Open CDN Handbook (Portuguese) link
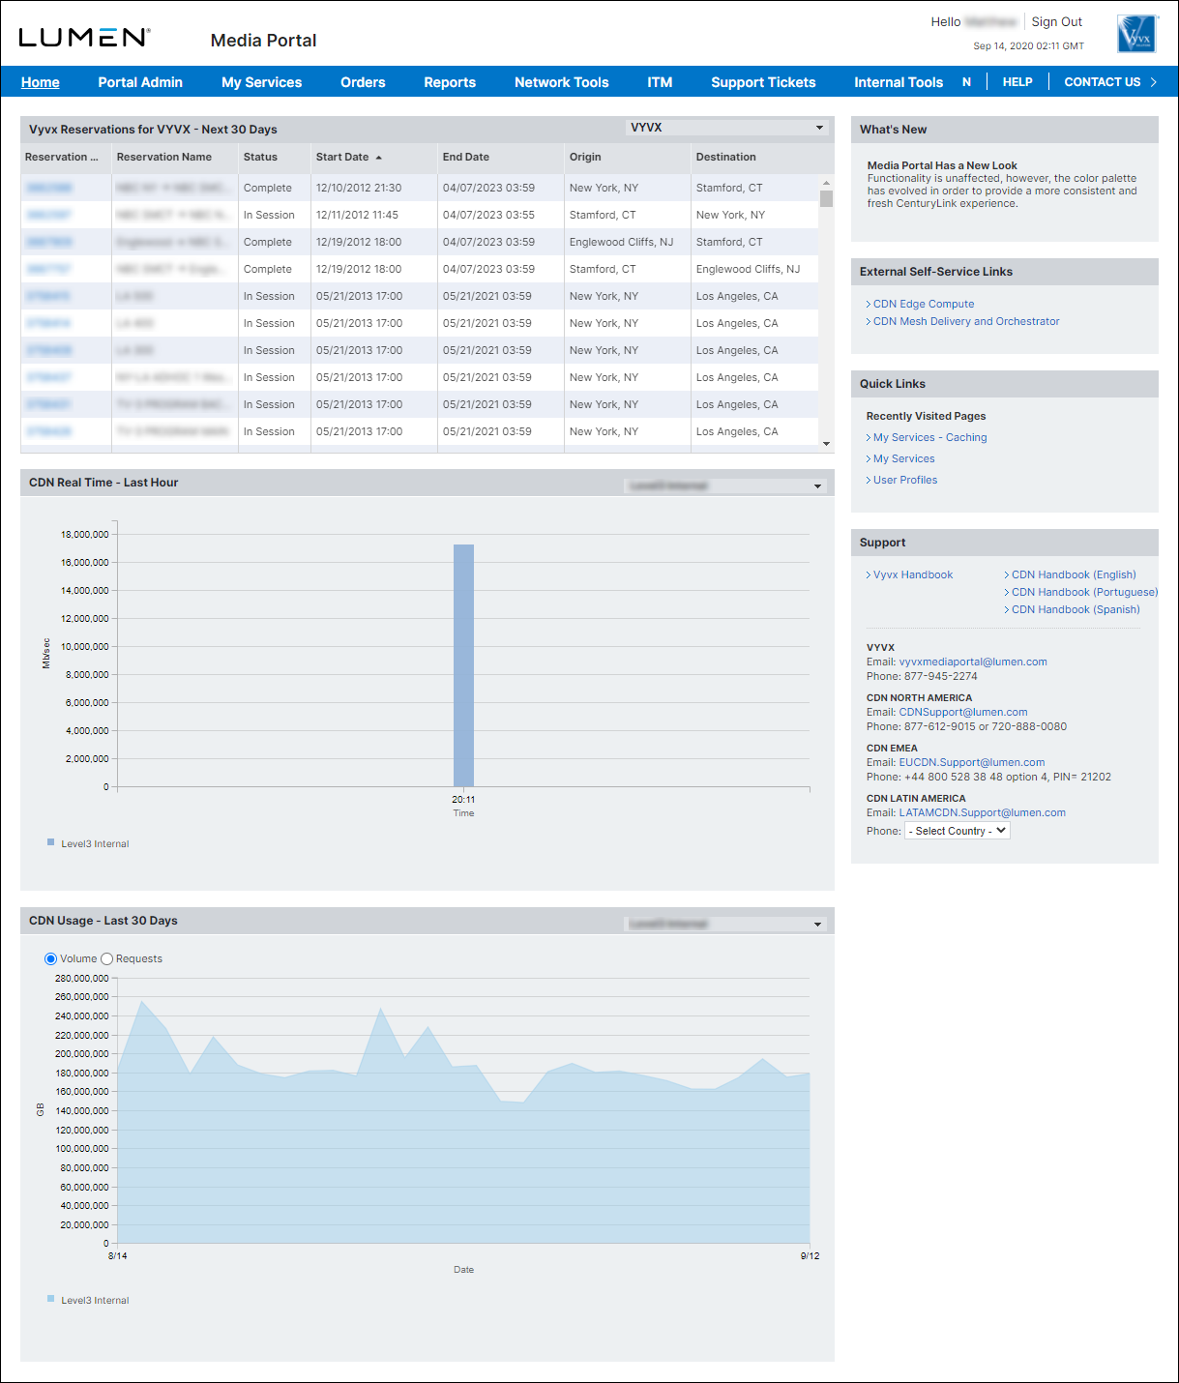Image resolution: width=1179 pixels, height=1383 pixels. [1084, 592]
